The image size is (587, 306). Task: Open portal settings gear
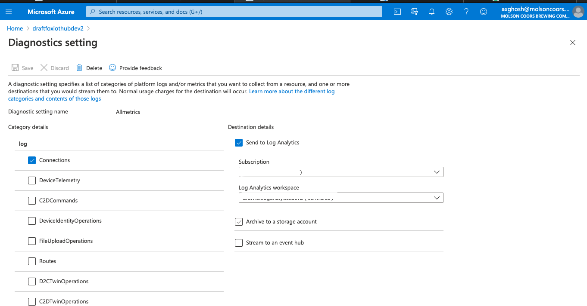coord(449,12)
